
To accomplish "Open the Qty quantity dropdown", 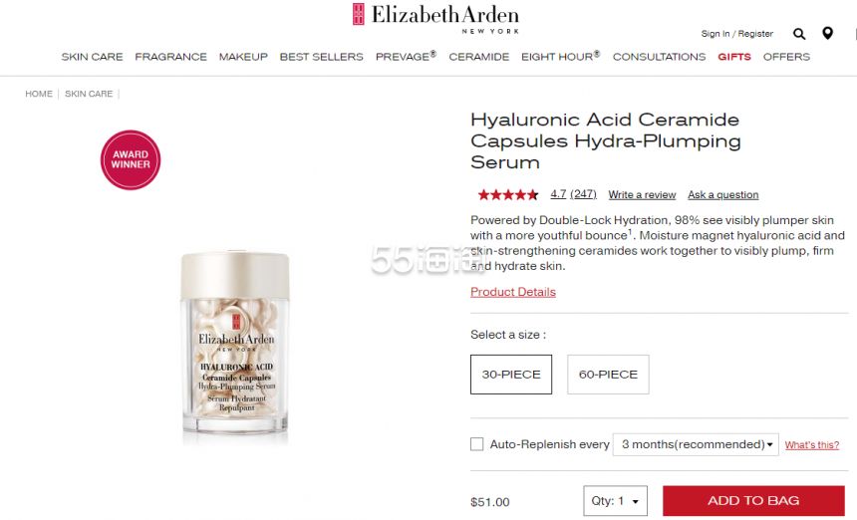I will click(x=616, y=501).
